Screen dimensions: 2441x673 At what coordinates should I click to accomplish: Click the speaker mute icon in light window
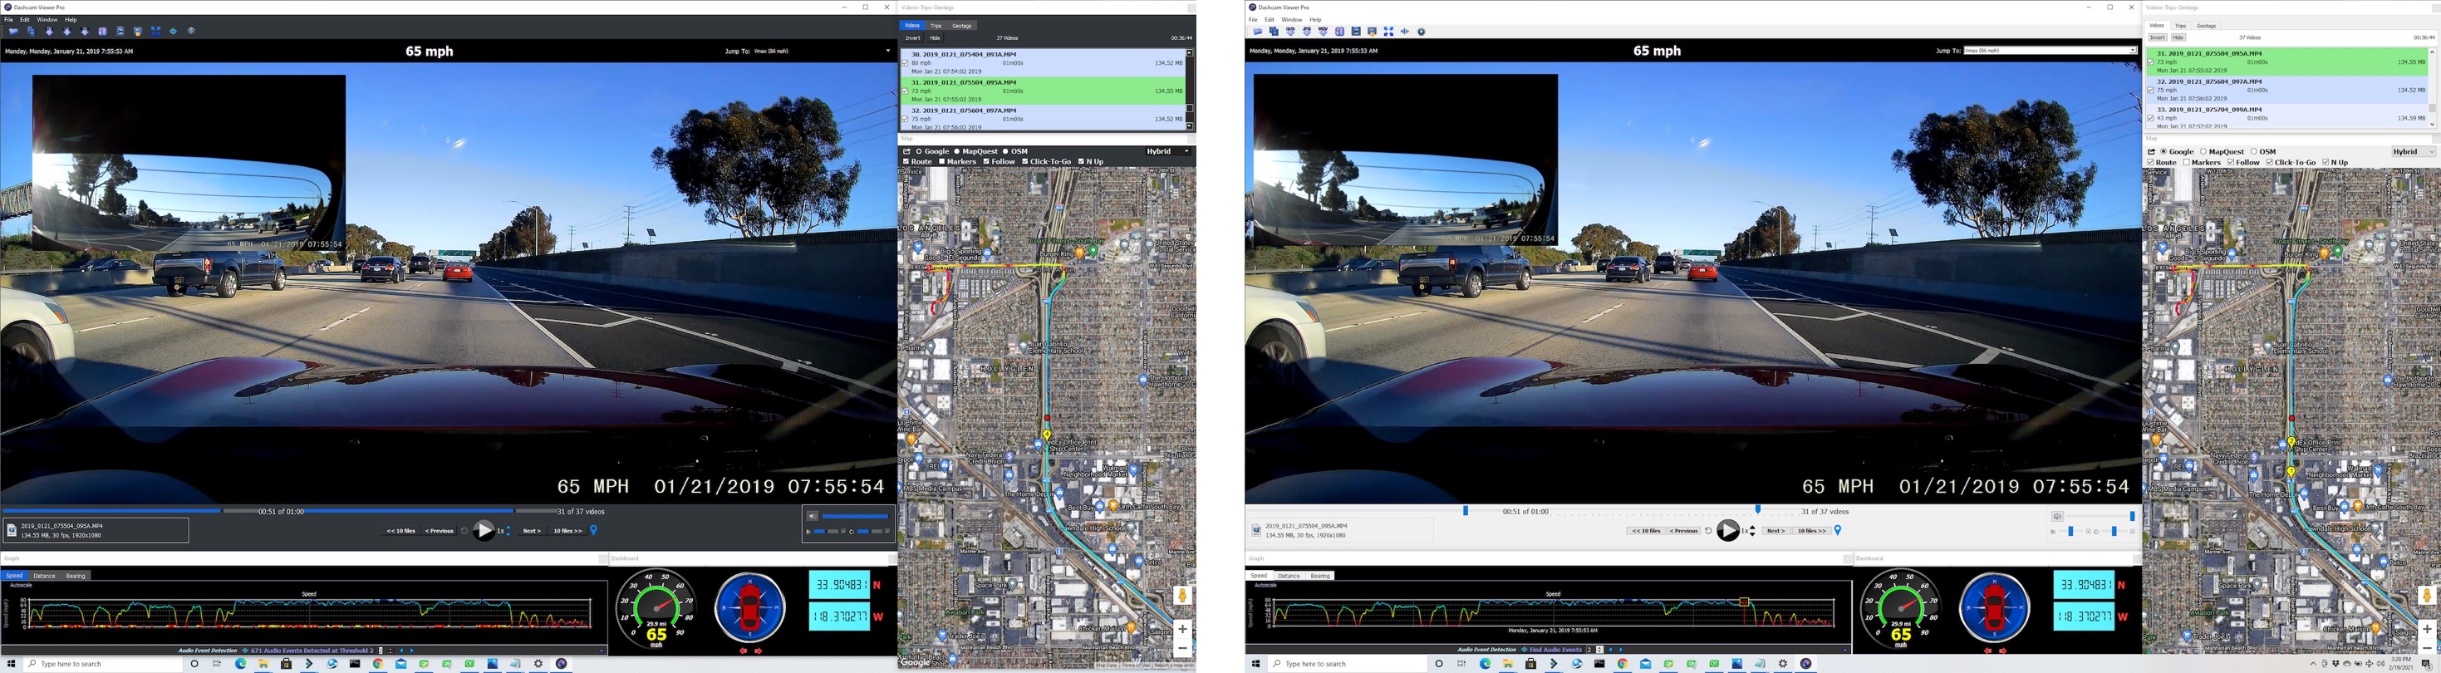(2057, 517)
